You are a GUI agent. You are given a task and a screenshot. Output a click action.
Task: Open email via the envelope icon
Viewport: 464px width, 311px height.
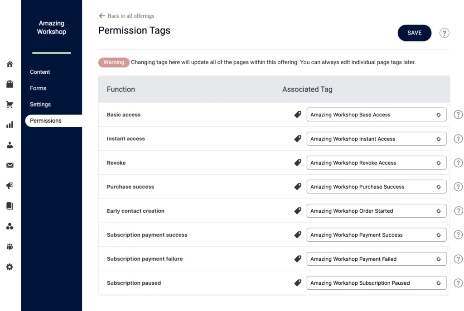tap(10, 165)
